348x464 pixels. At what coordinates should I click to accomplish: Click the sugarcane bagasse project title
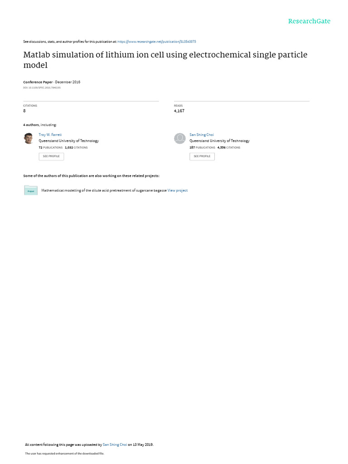point(104,190)
